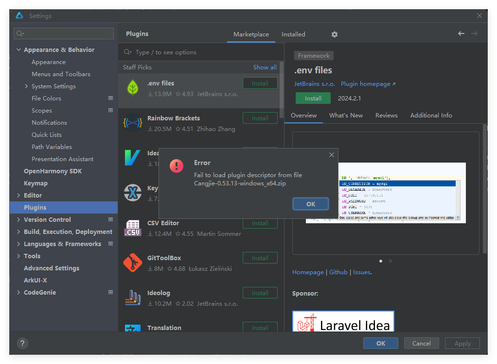Click Version Control project-level icon
Screen dimensions: 497x364
(110, 219)
